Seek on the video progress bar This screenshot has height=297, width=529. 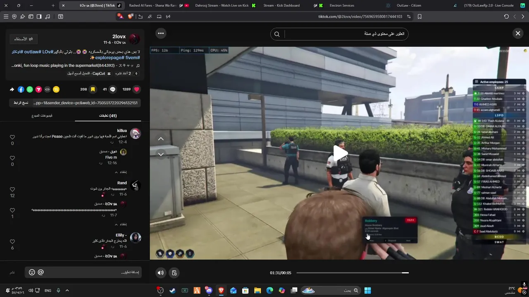353,273
